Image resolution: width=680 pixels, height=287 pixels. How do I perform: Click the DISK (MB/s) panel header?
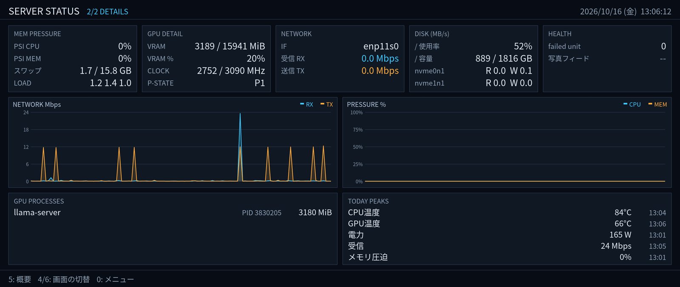(x=432, y=34)
